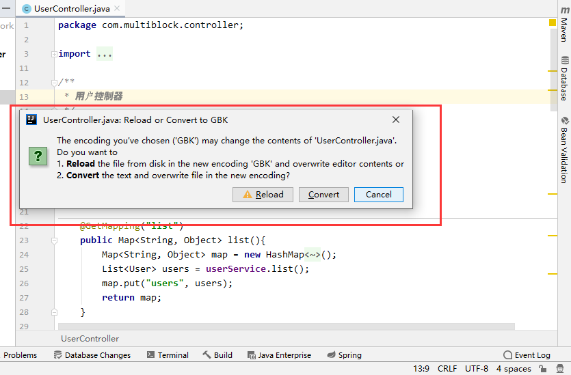The width and height of the screenshot is (571, 375).
Task: Change the CRLF line separator
Action: click(447, 369)
